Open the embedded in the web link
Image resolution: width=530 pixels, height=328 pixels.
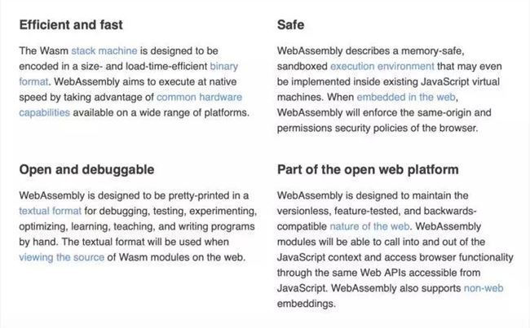coord(406,97)
